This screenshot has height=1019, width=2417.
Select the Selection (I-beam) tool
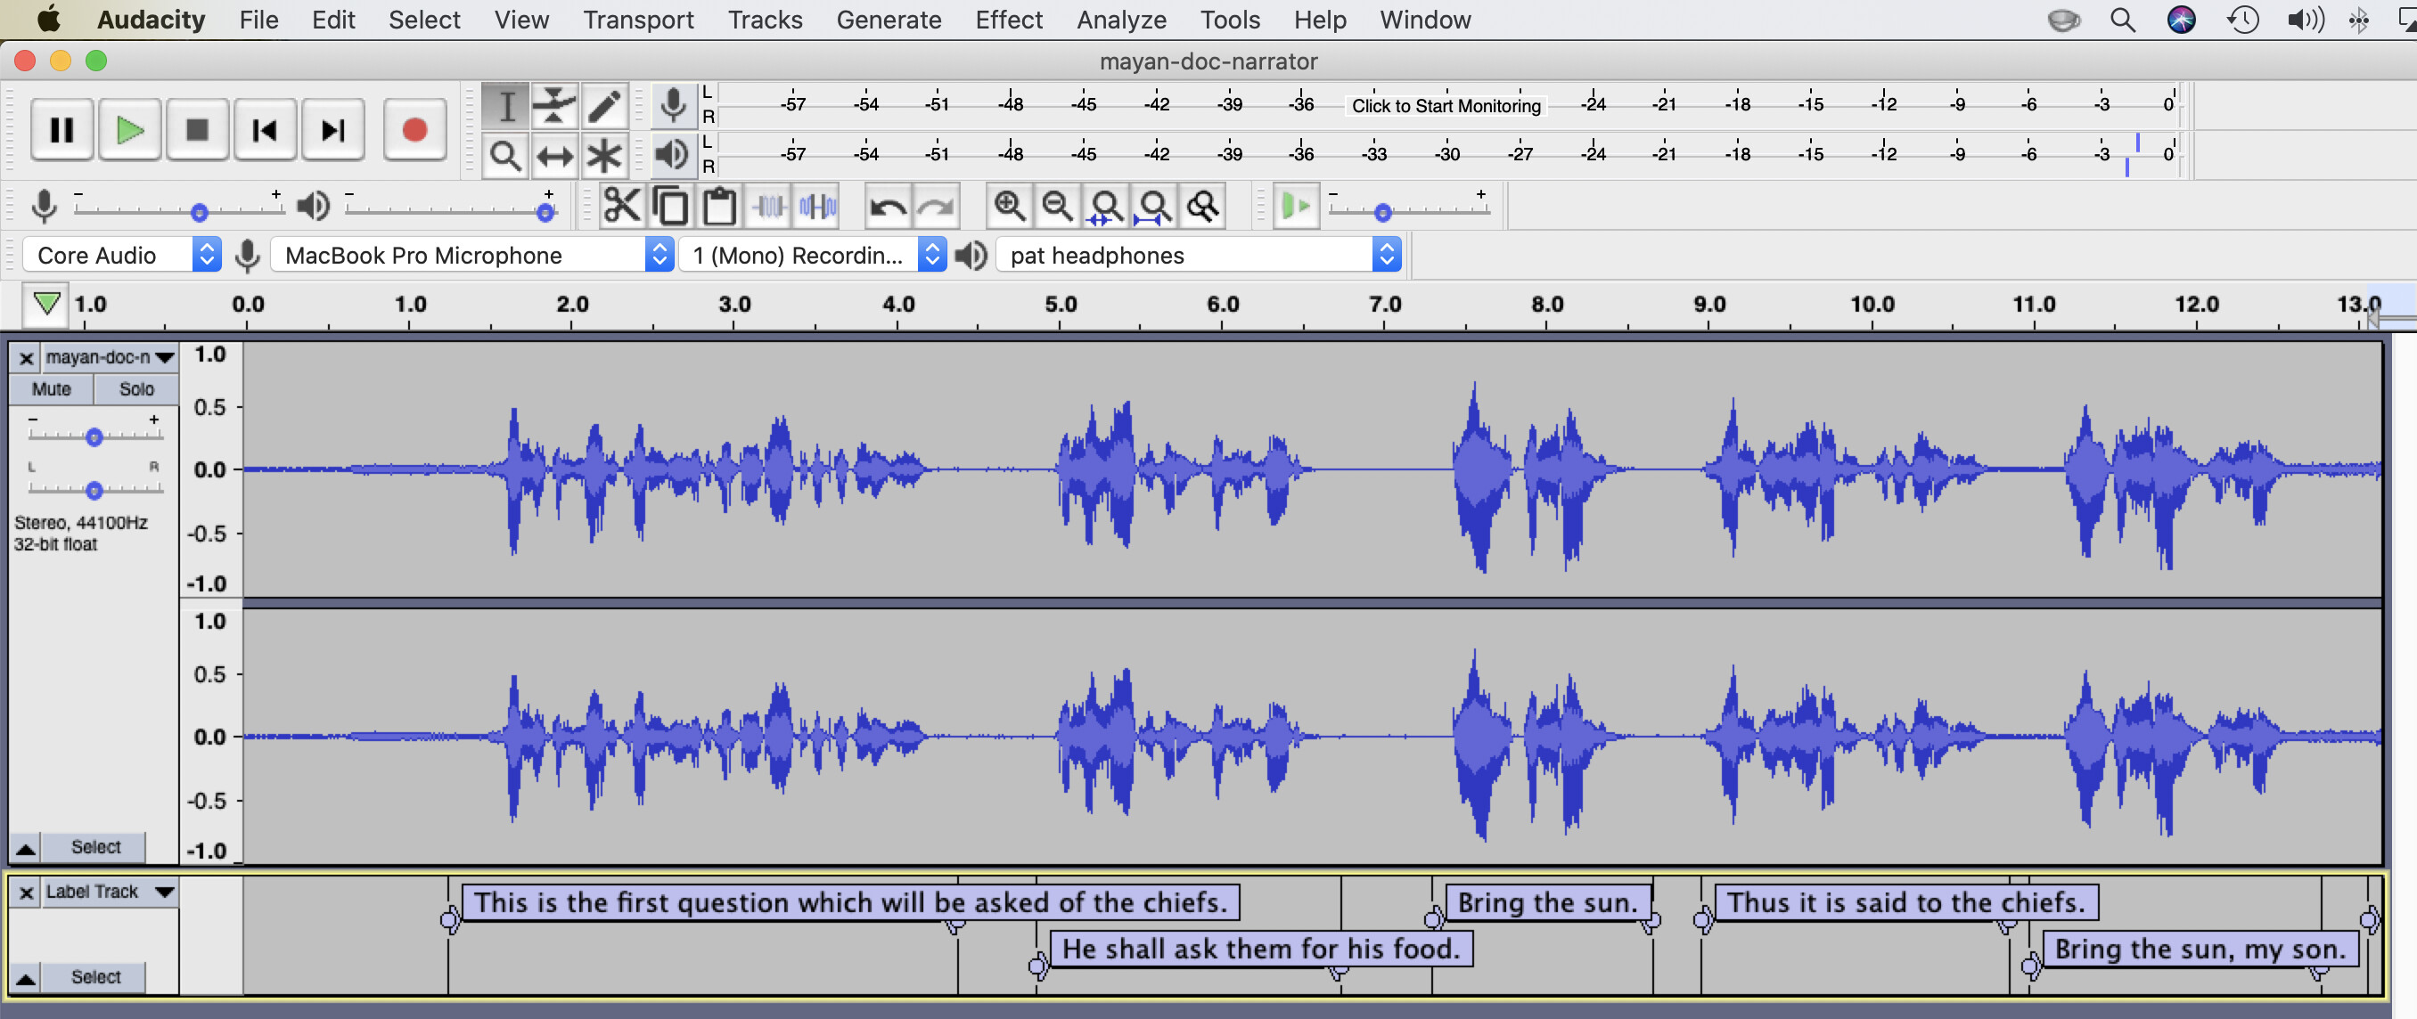coord(505,106)
